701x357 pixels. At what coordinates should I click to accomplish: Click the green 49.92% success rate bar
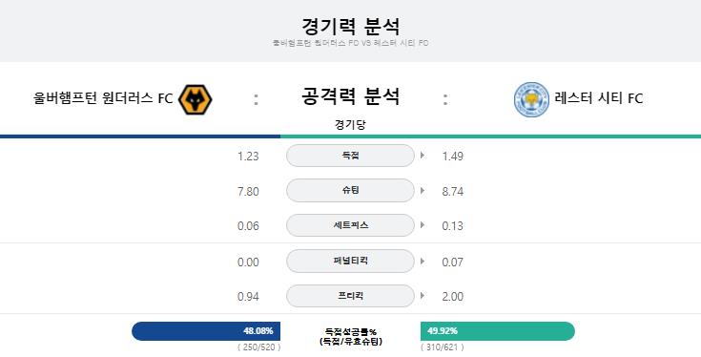coord(498,331)
